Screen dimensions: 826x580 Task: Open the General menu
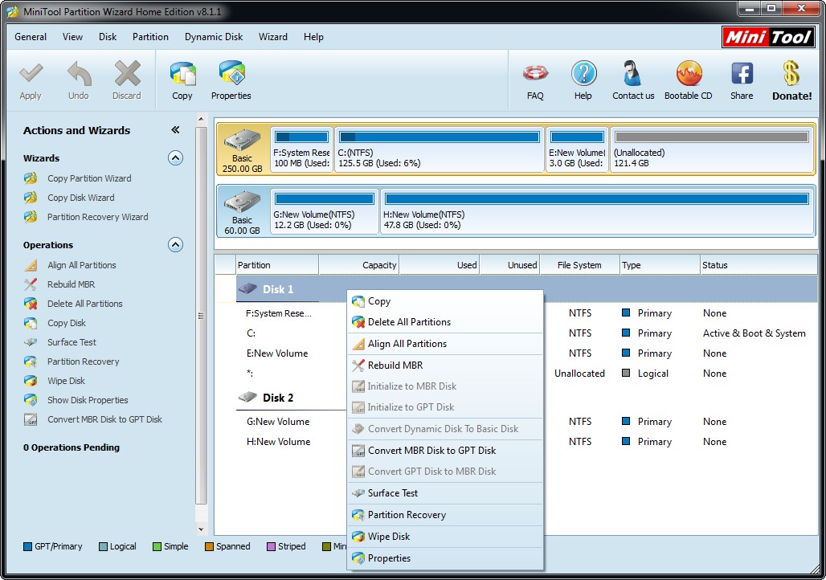click(31, 37)
